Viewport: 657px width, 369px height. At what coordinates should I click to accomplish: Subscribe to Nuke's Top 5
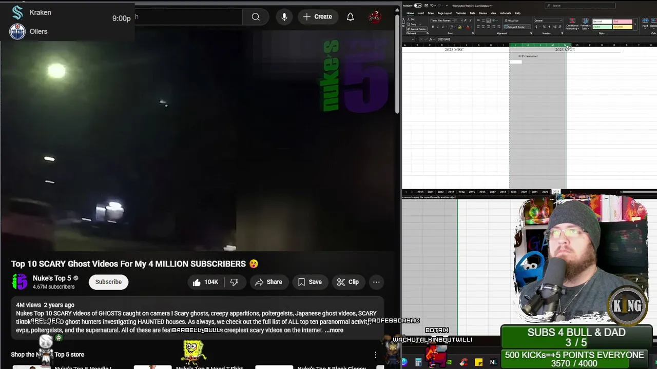[x=108, y=282]
